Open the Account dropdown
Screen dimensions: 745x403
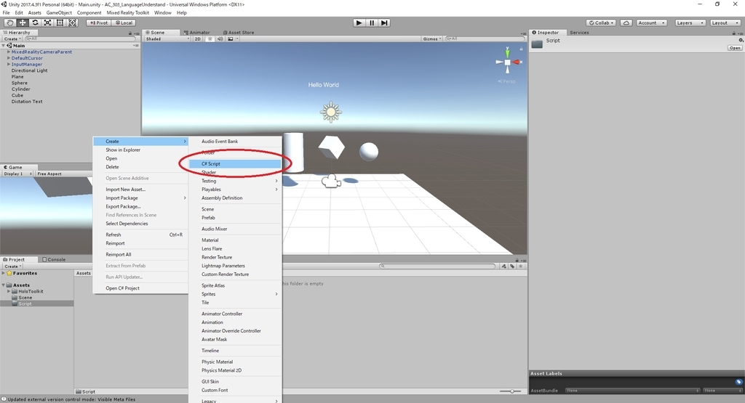coord(651,23)
